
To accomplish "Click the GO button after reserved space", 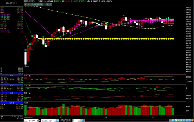I will coord(82,120).
